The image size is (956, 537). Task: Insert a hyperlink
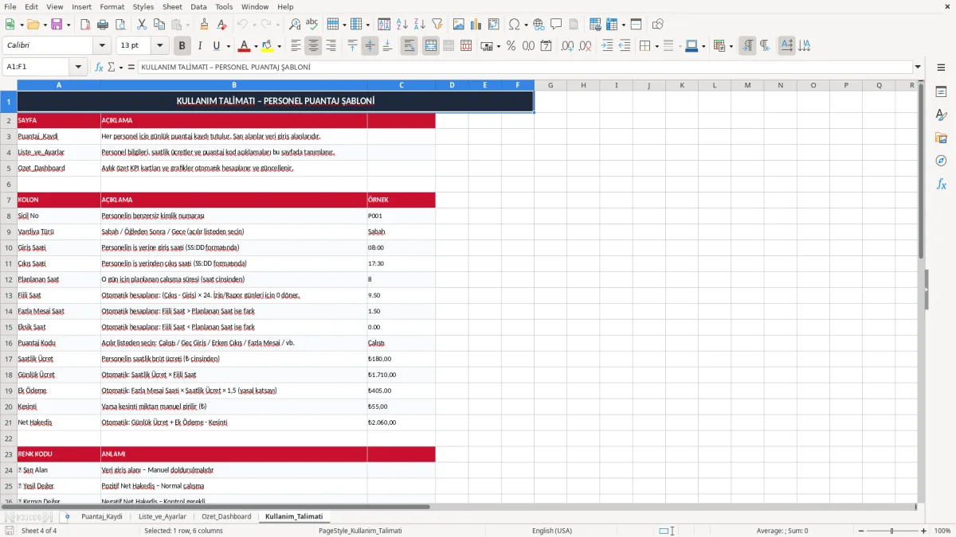click(539, 25)
